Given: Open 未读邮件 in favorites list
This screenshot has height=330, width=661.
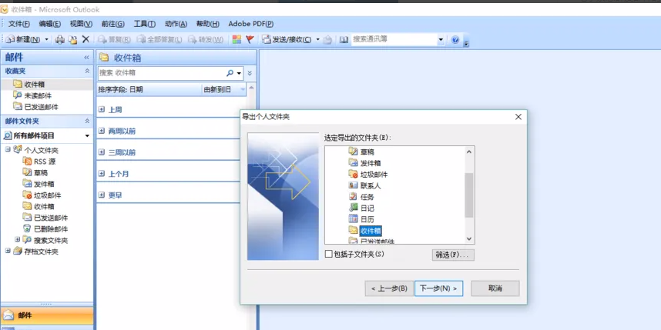Looking at the screenshot, I should [x=32, y=95].
